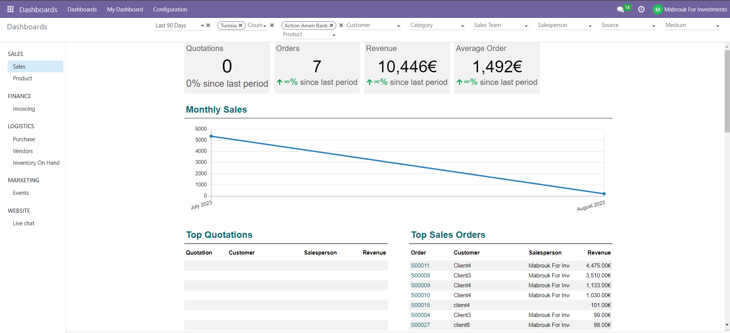Open the Category filter dropdown
Viewport: 730px width, 333px height.
point(438,25)
